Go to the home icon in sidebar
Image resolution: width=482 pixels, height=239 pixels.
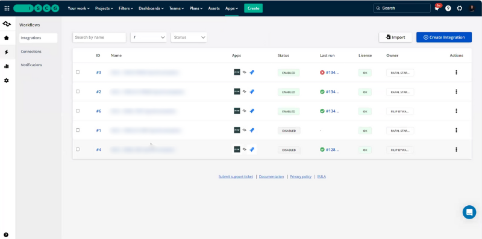point(7,38)
